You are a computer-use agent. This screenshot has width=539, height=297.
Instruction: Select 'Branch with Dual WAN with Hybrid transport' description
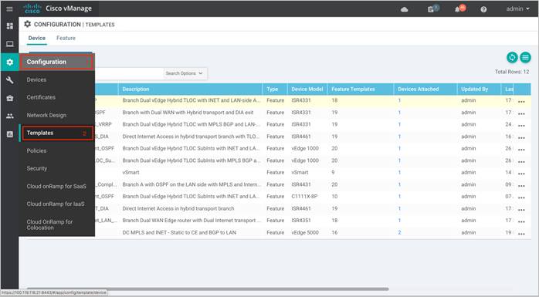188,113
